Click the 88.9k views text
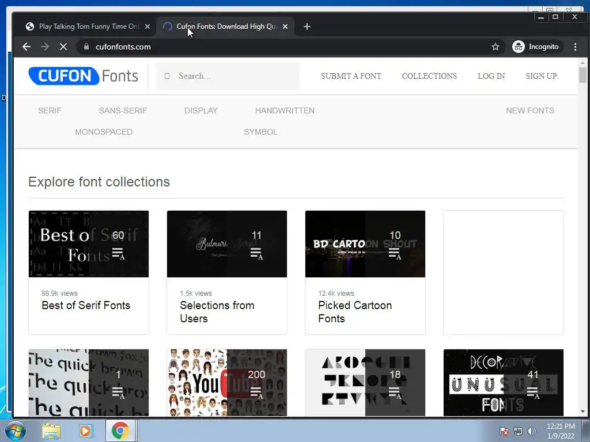The width and height of the screenshot is (590, 442). tap(59, 293)
